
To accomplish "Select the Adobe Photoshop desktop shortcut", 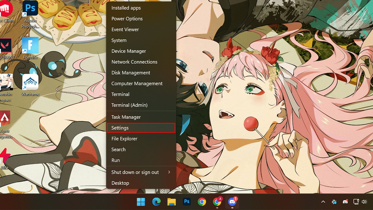I will (30, 9).
